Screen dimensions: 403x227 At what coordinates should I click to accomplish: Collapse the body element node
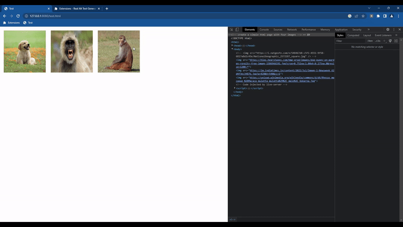pos(232,49)
